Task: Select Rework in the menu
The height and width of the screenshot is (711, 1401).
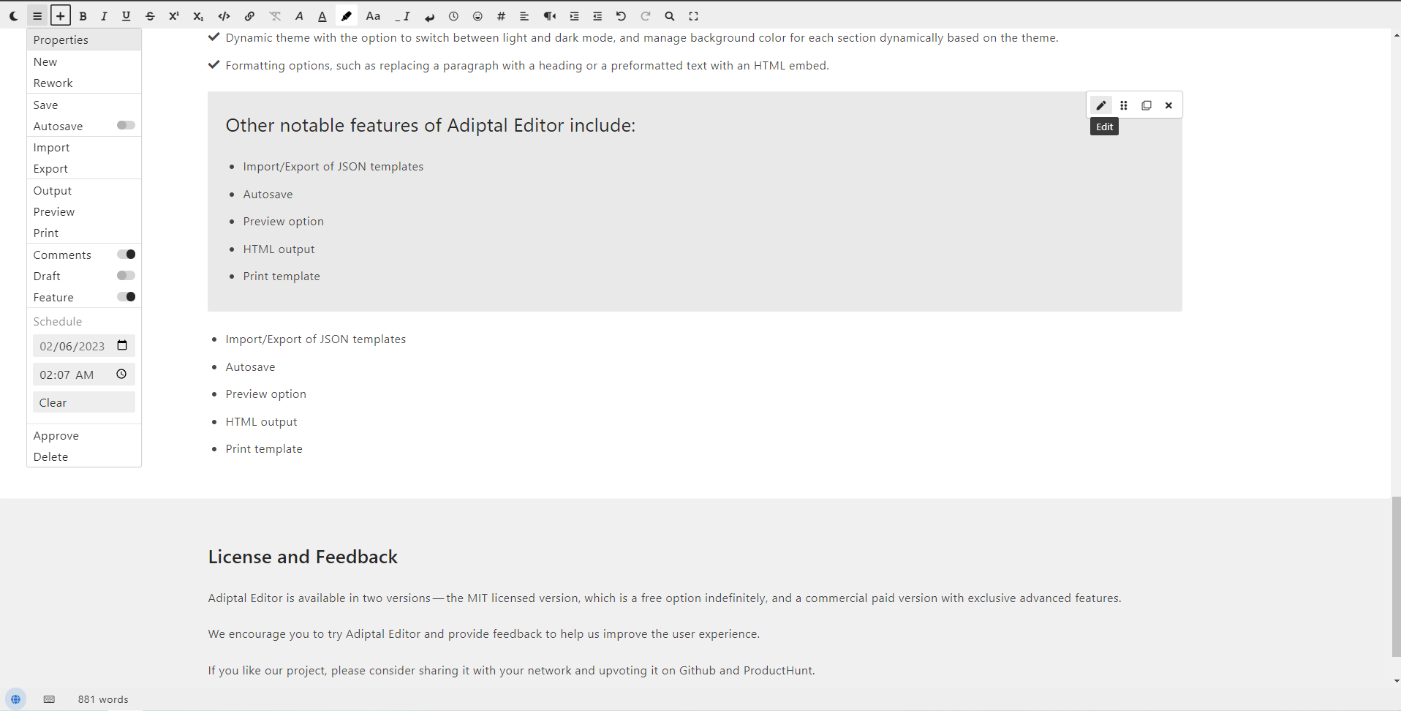Action: tap(84, 83)
